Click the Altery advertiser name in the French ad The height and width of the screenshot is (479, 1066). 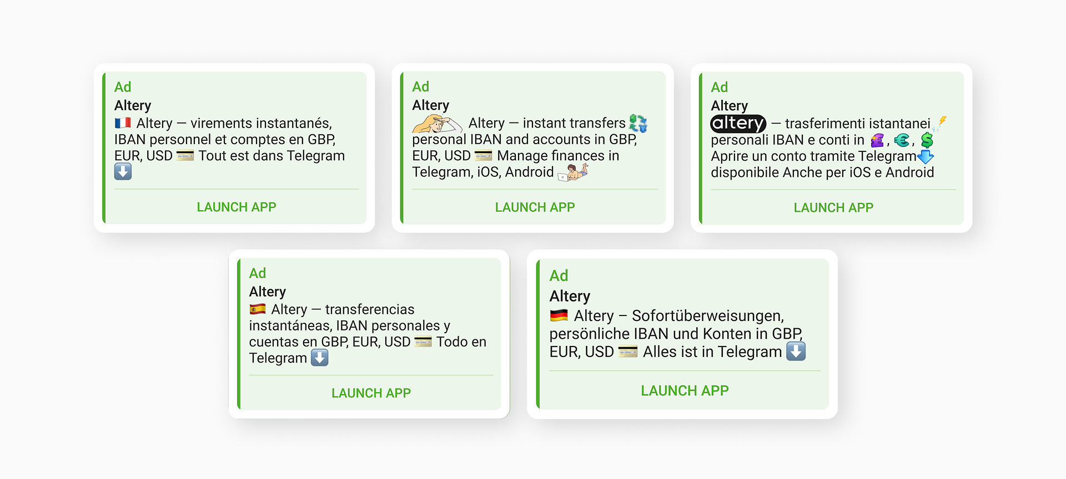(132, 105)
